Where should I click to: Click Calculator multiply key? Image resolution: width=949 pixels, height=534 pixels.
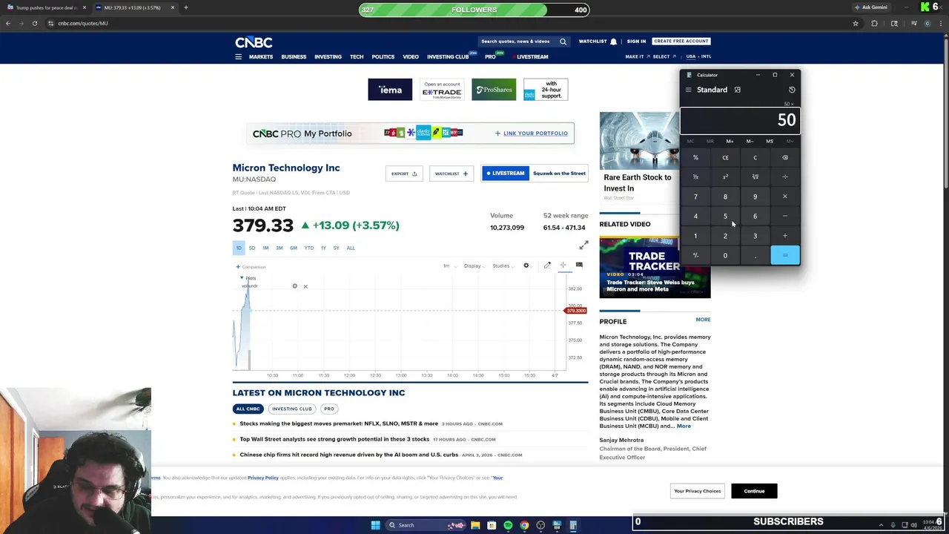tap(785, 197)
